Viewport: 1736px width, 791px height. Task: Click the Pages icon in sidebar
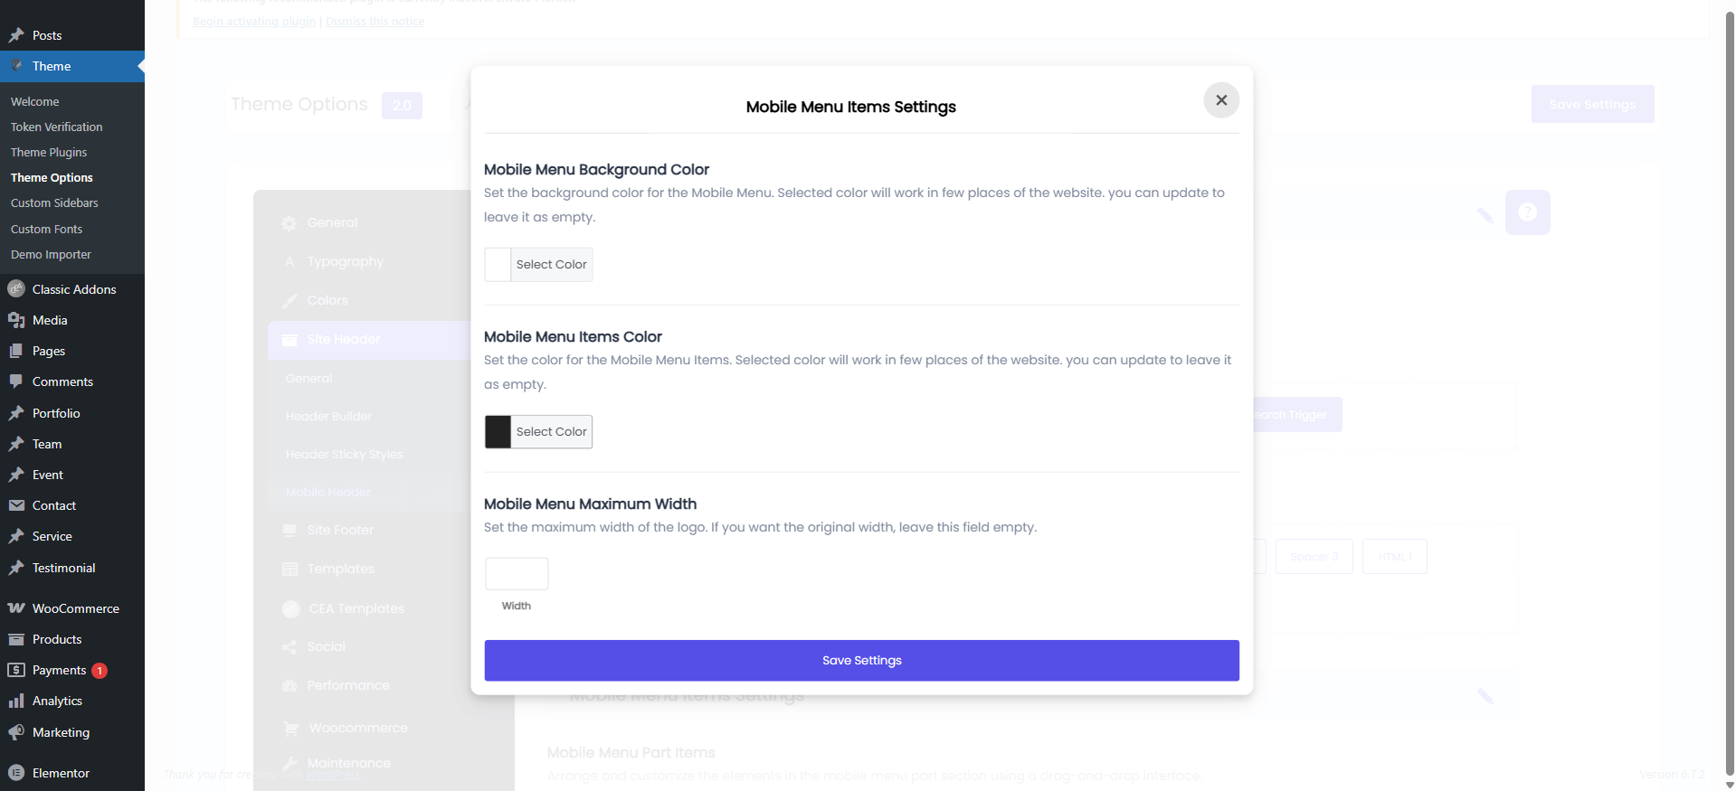click(x=16, y=351)
